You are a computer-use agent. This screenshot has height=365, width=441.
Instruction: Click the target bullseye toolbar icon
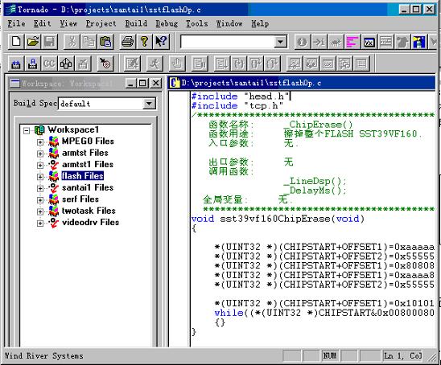click(105, 64)
